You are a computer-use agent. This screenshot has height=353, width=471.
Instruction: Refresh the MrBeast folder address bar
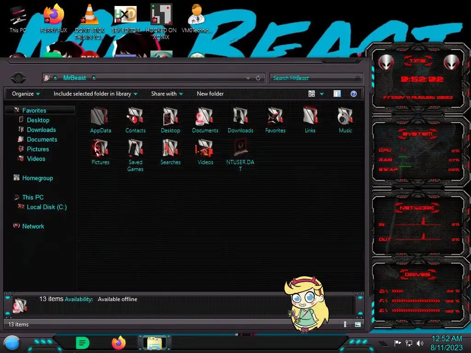tap(258, 78)
